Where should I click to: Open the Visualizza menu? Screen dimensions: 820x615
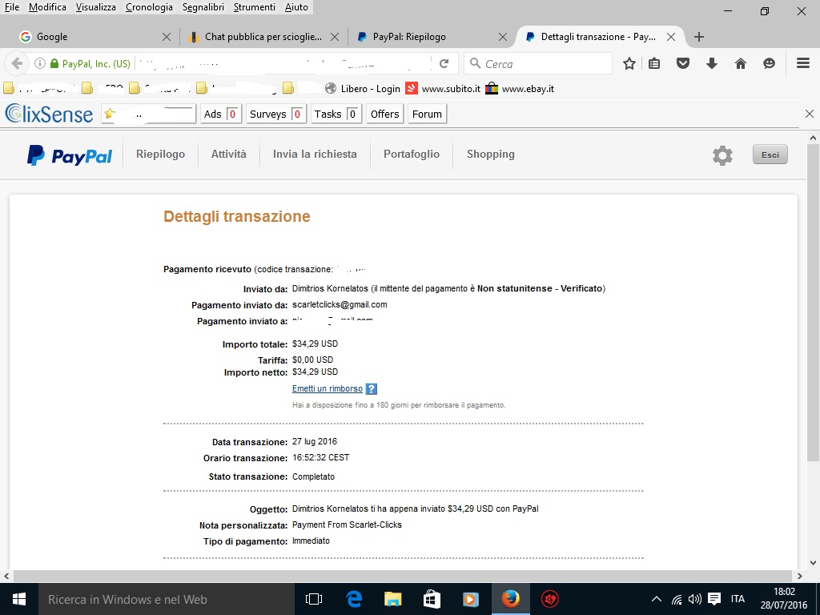tap(96, 7)
